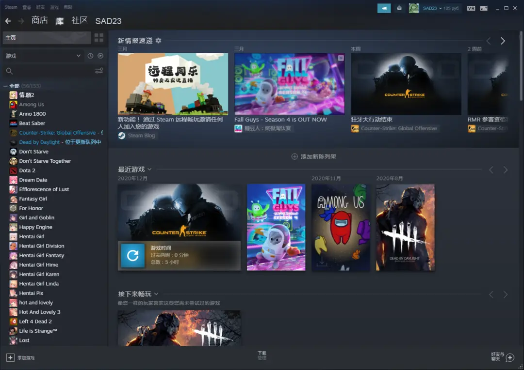
Task: Open the 游戏 category dropdown
Action: pos(44,56)
